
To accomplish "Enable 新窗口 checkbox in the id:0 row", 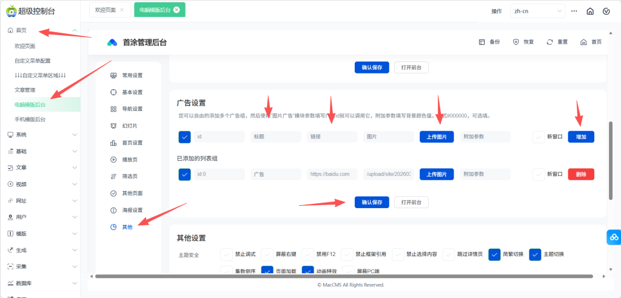I will point(539,174).
